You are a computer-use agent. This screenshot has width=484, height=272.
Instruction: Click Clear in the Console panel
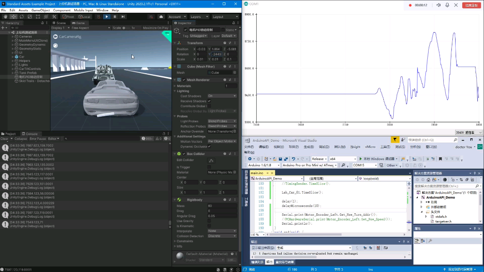pyautogui.click(x=4, y=138)
